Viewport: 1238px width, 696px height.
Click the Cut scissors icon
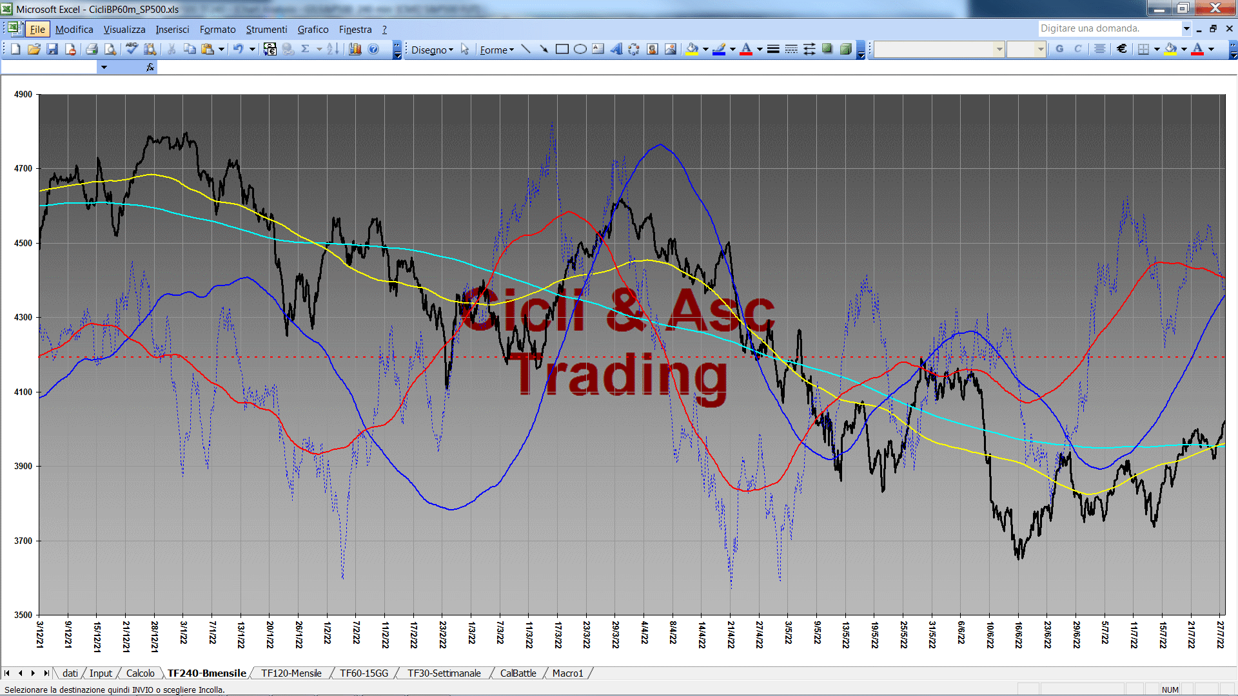point(172,50)
